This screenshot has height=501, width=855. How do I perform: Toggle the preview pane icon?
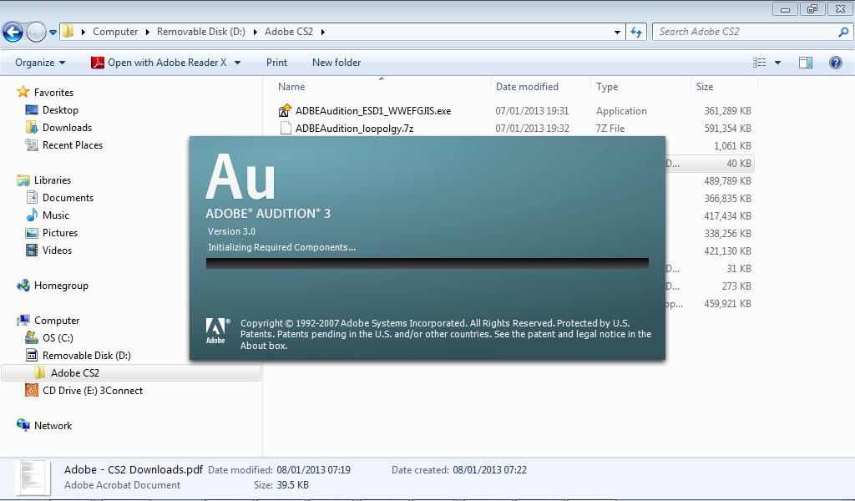tap(806, 63)
